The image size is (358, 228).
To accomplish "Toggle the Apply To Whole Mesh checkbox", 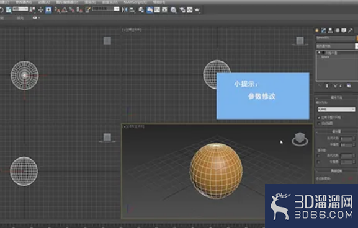I will point(319,118).
